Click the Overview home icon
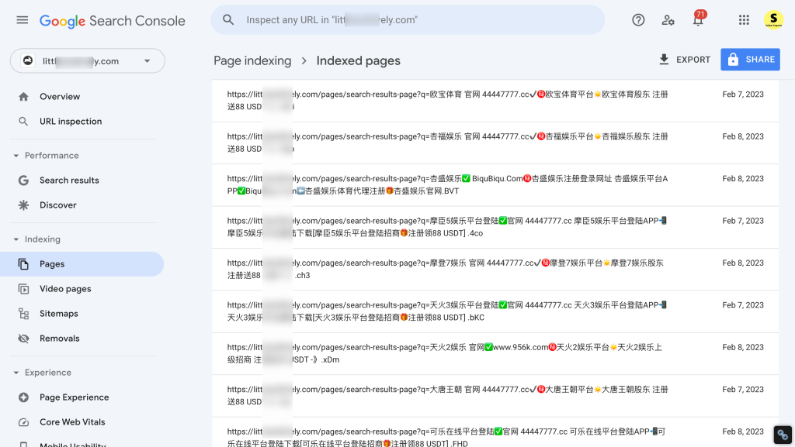Screen dimensions: 795x447 click(23, 97)
